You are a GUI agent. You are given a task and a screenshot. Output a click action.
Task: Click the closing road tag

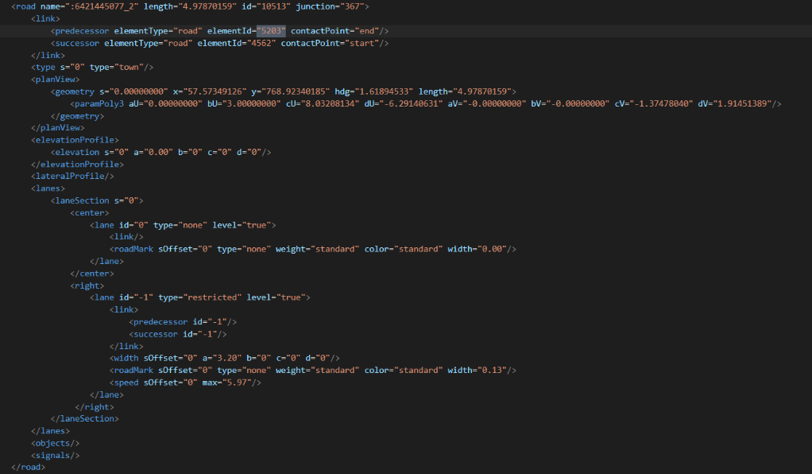tap(28, 467)
